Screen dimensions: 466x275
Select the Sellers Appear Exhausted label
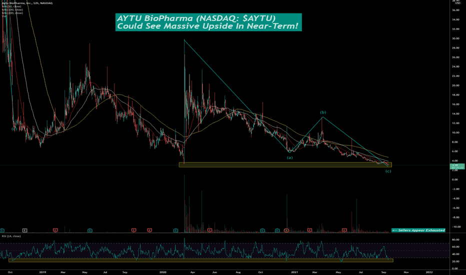[x=418, y=230]
